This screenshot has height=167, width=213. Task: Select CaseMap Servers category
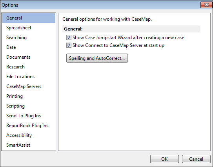point(24,86)
